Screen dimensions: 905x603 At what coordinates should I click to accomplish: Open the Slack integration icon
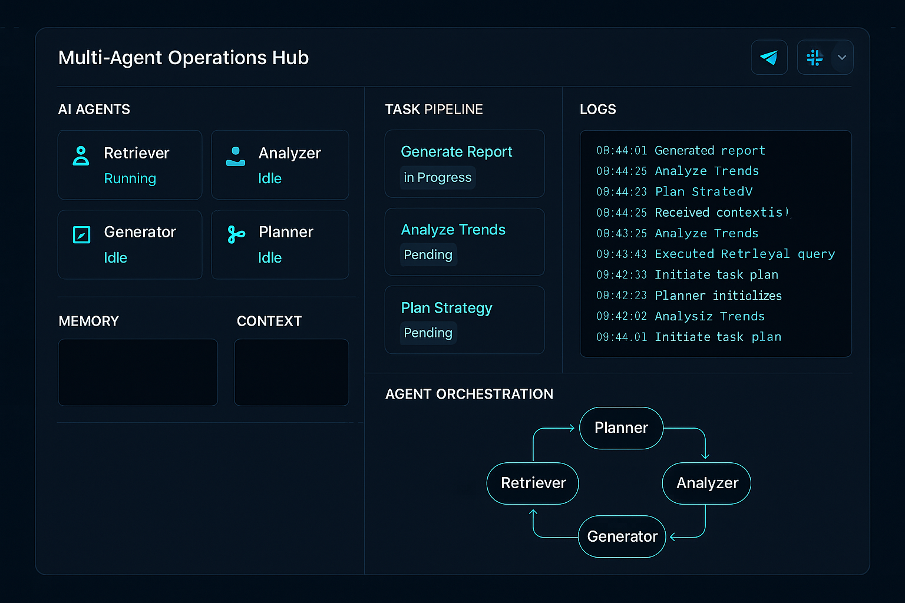click(x=814, y=57)
